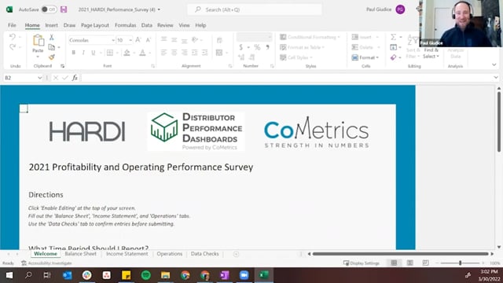Open the Paste options dropdown arrow

38,57
